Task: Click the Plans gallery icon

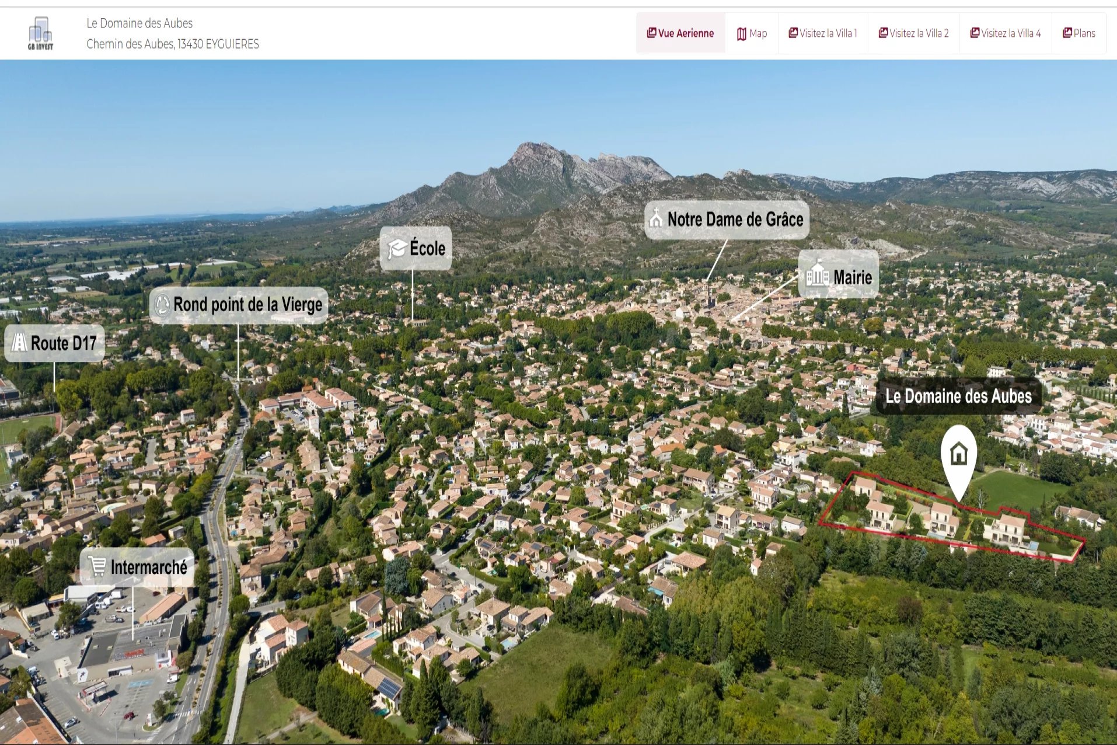Action: click(x=1067, y=33)
